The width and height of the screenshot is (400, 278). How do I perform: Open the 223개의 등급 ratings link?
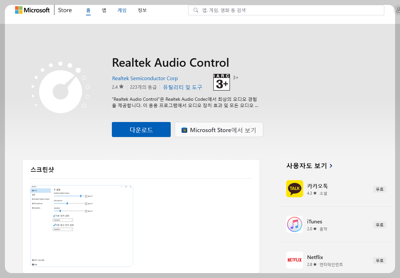tap(143, 87)
